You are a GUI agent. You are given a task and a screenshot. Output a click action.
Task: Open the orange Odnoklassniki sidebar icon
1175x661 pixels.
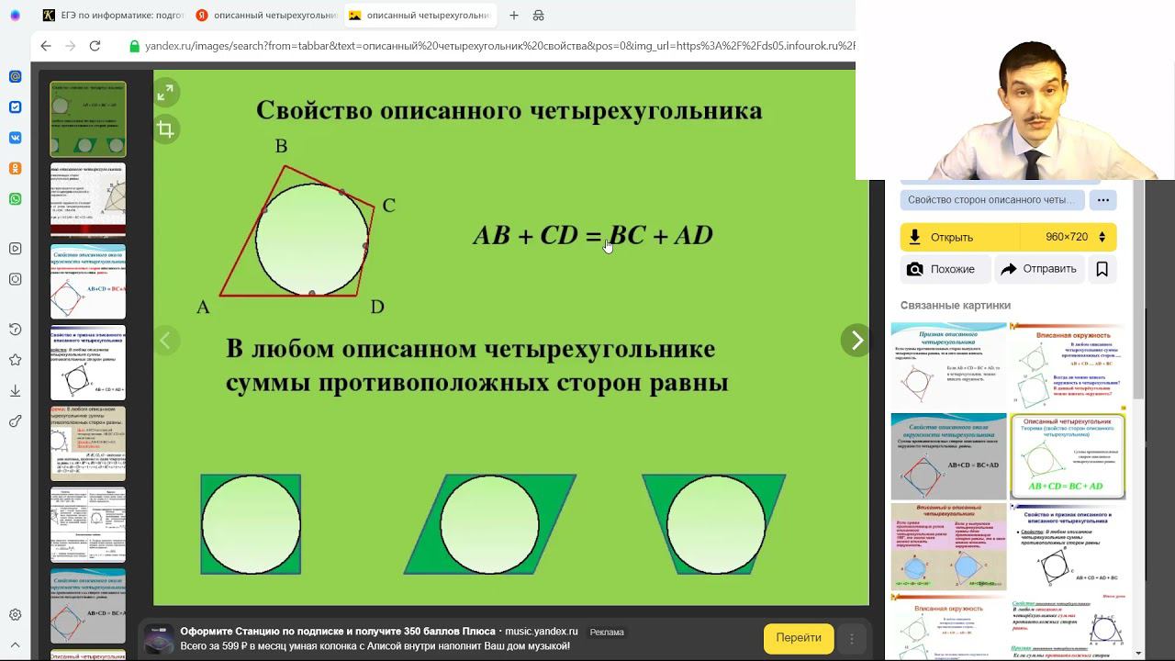16,168
